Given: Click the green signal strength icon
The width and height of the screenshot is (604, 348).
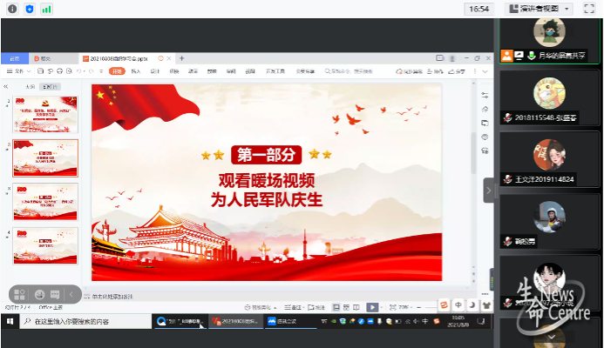Looking at the screenshot, I should [x=46, y=9].
